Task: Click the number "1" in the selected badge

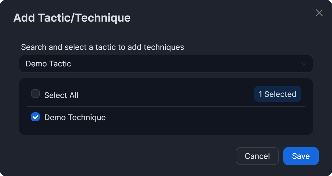Action: coord(260,94)
